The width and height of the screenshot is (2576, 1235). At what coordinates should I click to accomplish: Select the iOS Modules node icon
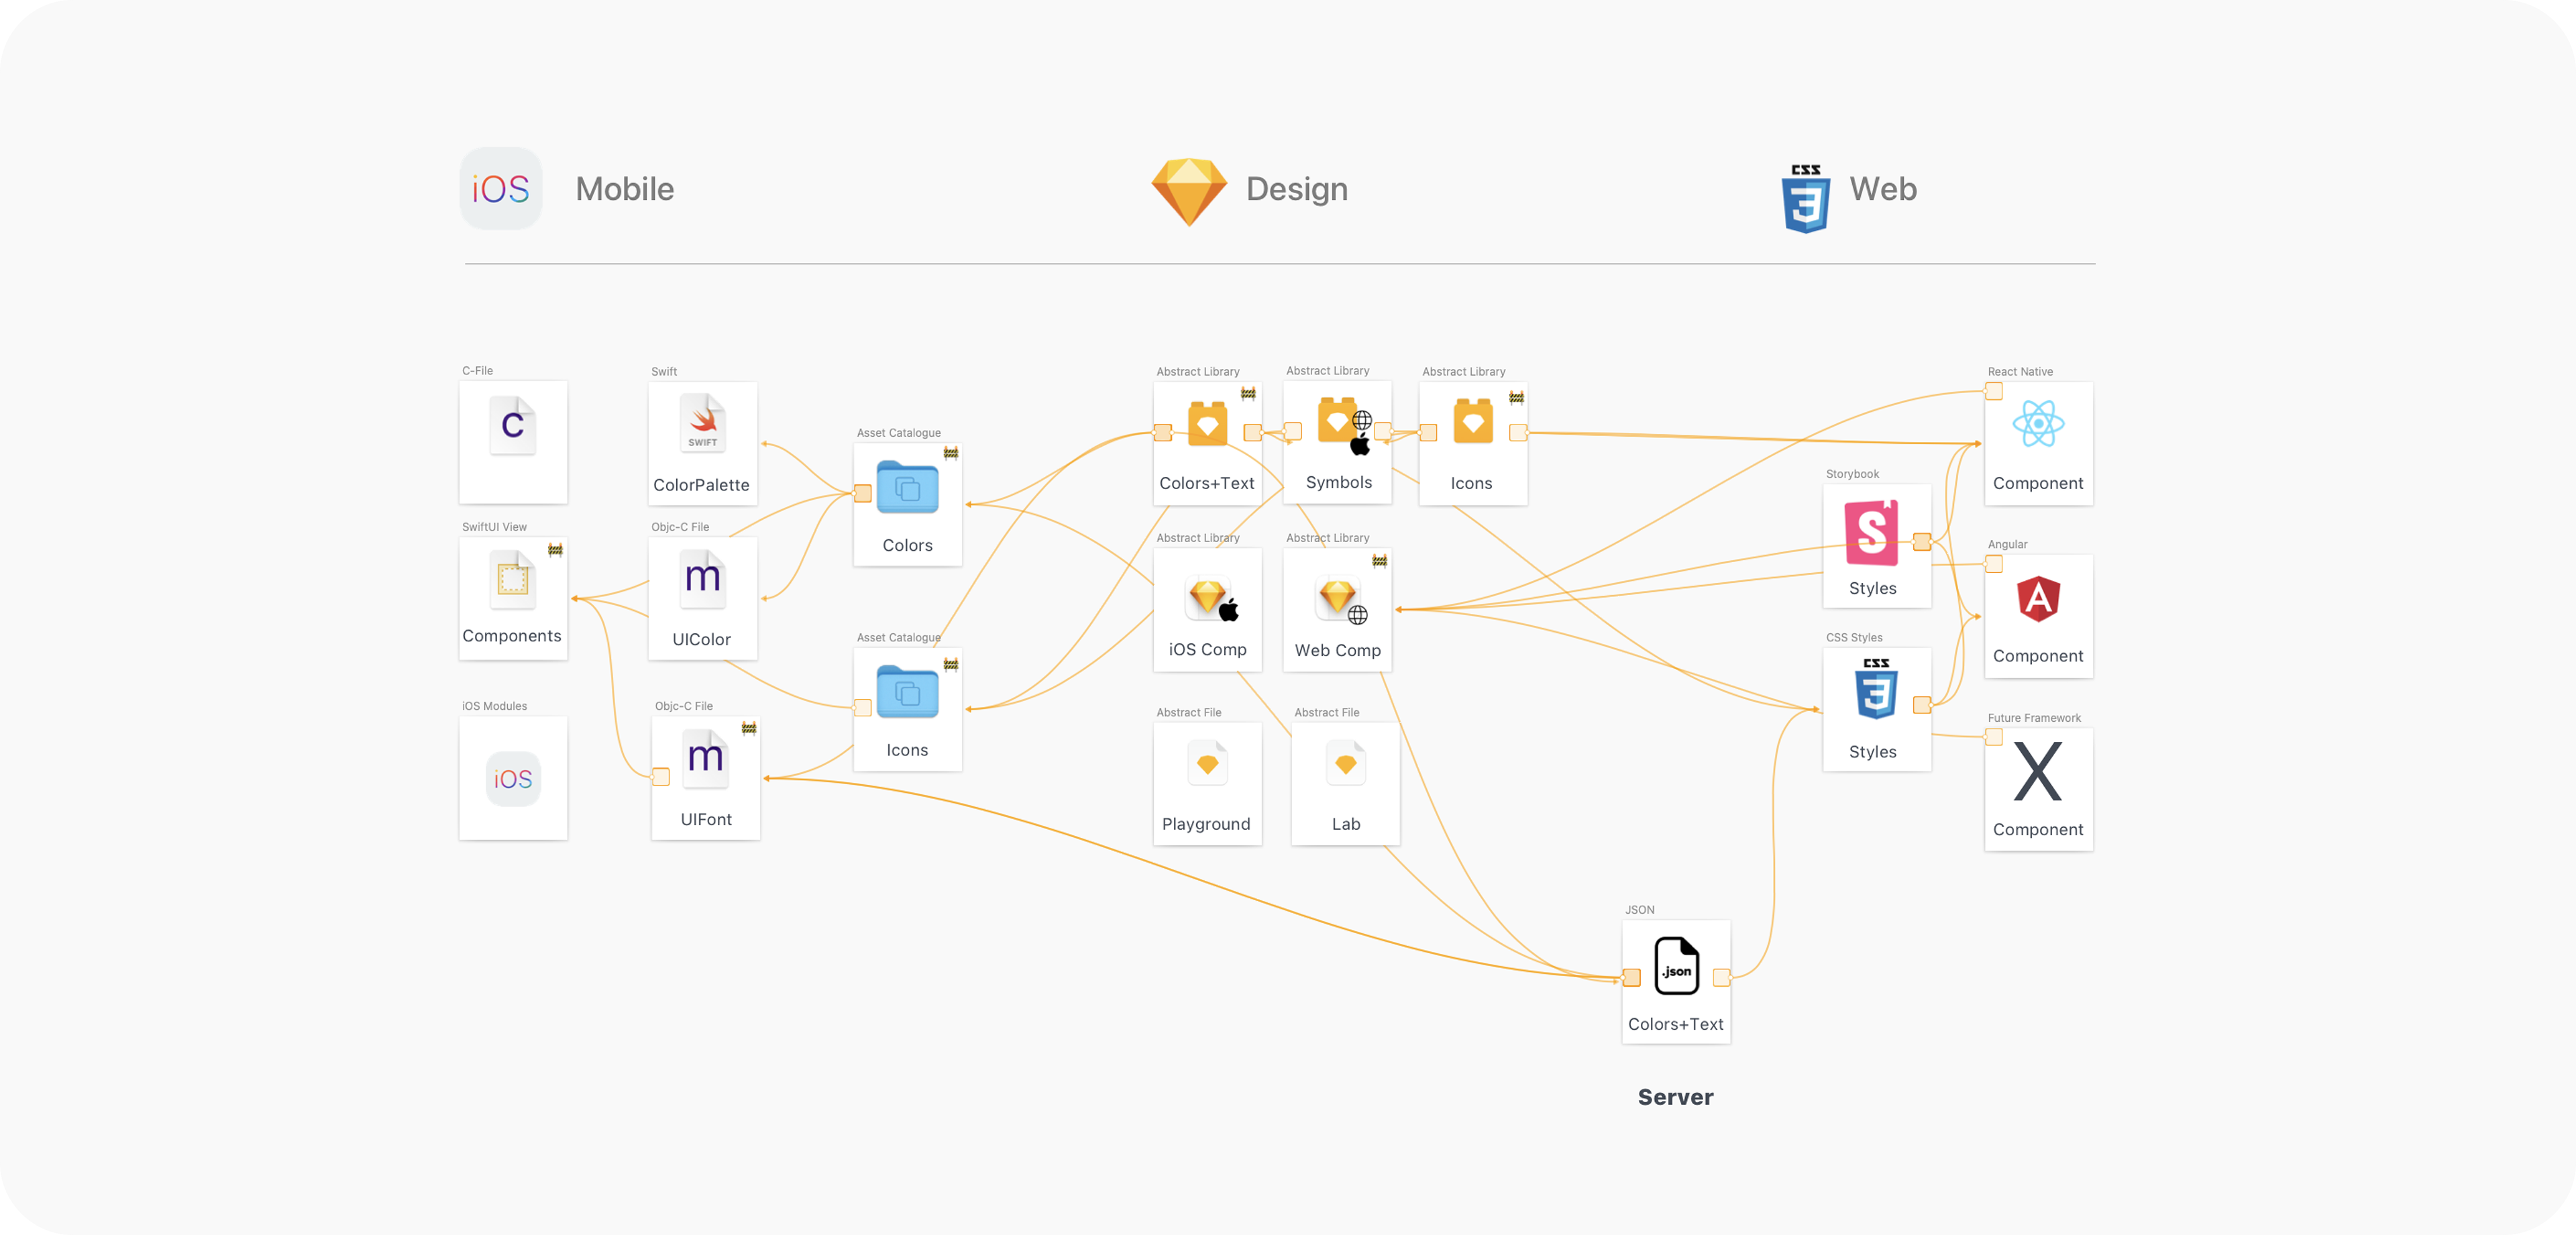click(x=513, y=779)
